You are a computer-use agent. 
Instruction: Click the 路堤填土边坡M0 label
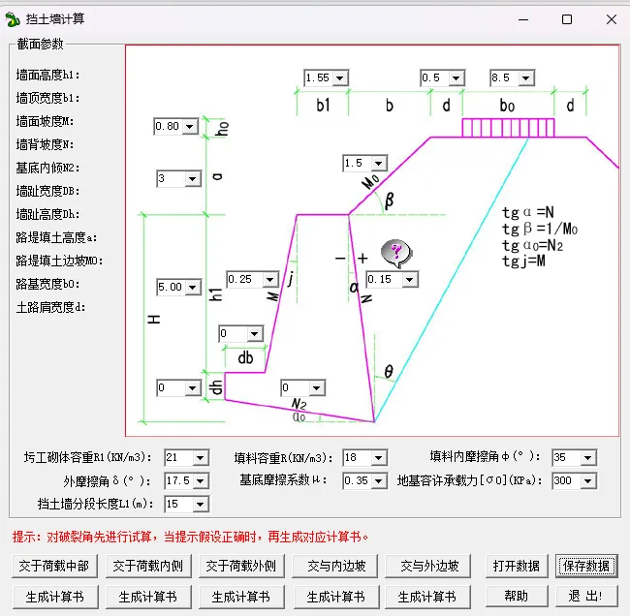point(59,261)
